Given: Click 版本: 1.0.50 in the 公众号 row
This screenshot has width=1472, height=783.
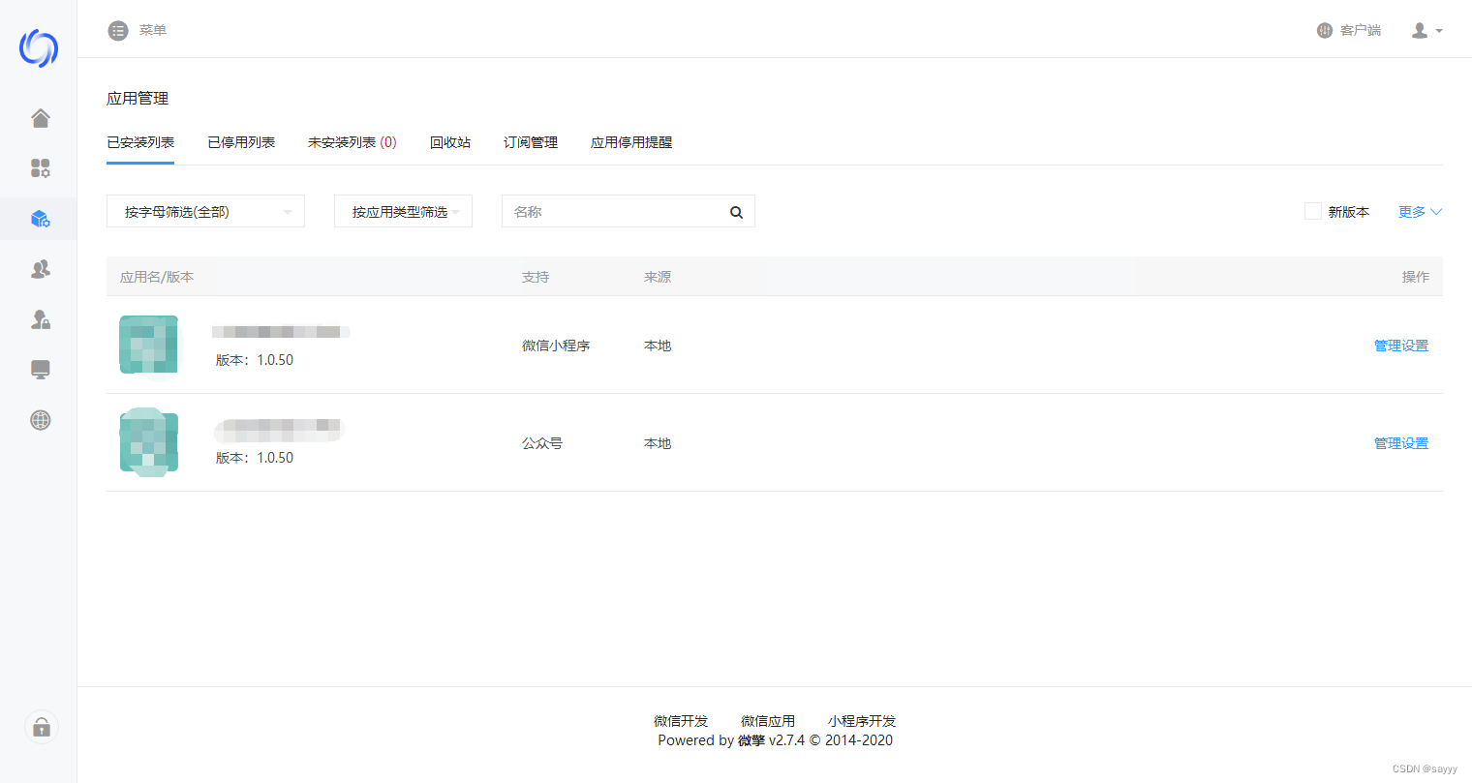Looking at the screenshot, I should coord(255,458).
